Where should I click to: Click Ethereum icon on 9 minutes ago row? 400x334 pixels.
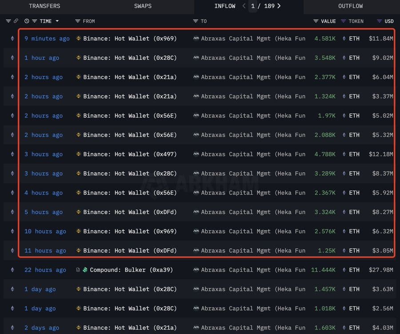coord(12,39)
